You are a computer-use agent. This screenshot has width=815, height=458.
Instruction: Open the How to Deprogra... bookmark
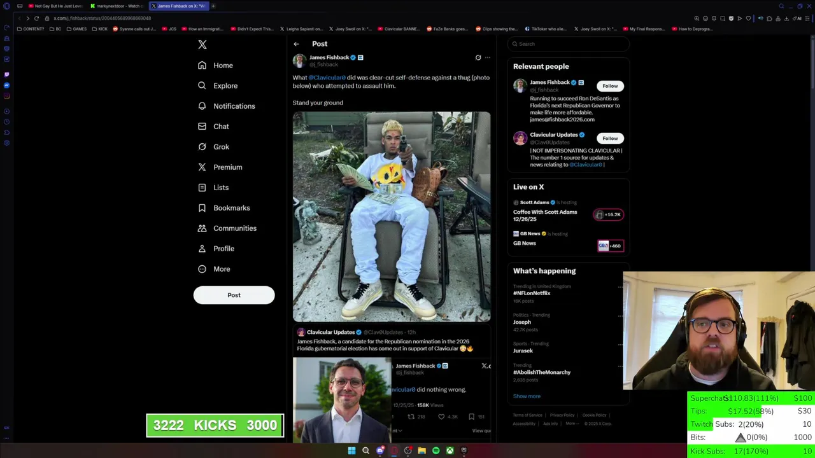pyautogui.click(x=691, y=29)
